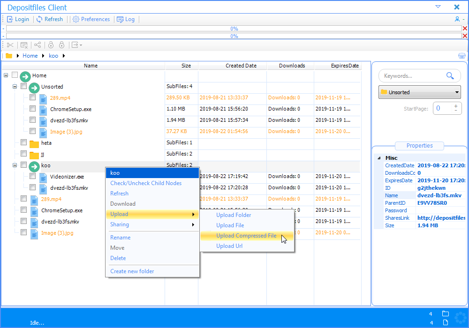The image size is (469, 328).
Task: Click the SharesLink property value
Action: click(441, 218)
